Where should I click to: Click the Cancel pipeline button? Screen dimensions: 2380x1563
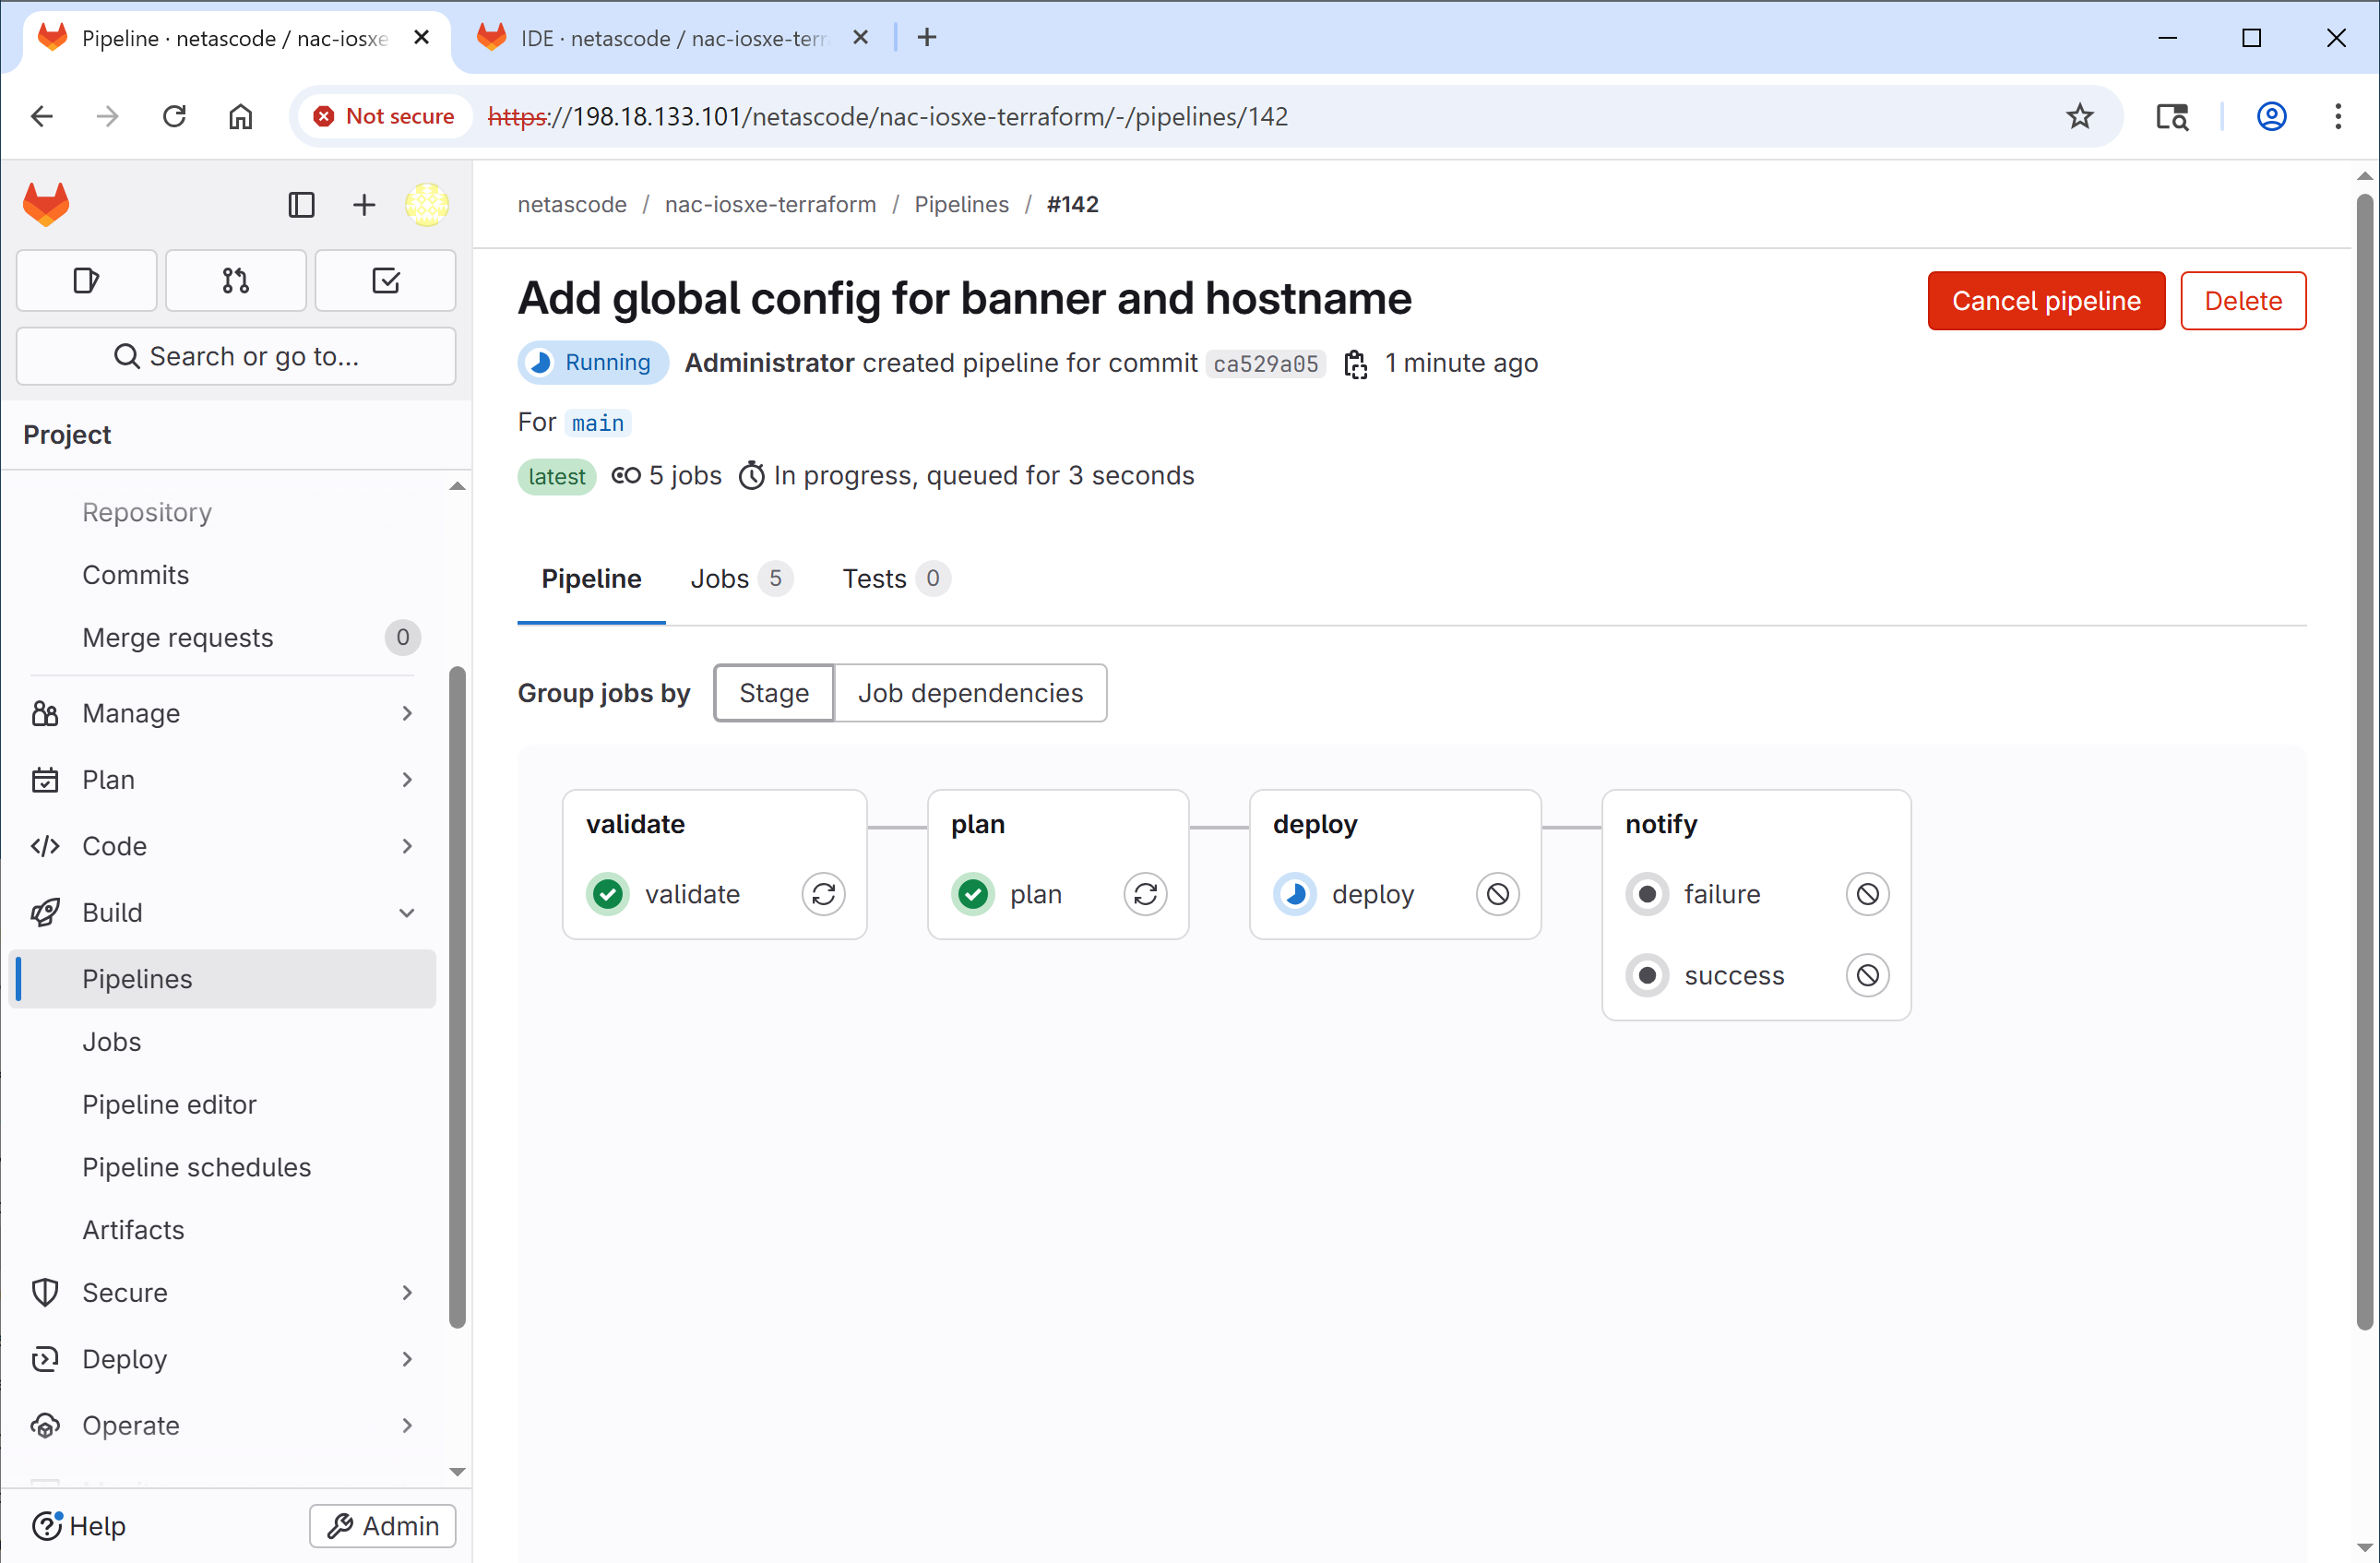(x=2046, y=301)
